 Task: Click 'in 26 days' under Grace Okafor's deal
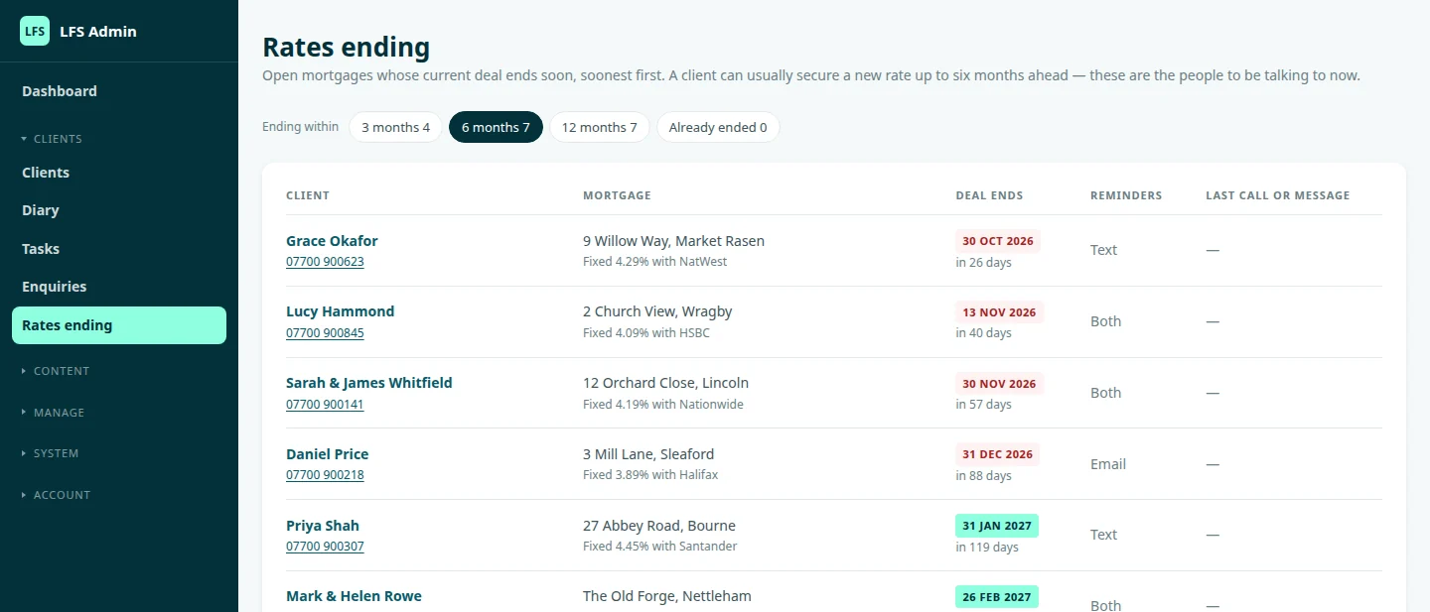[983, 263]
